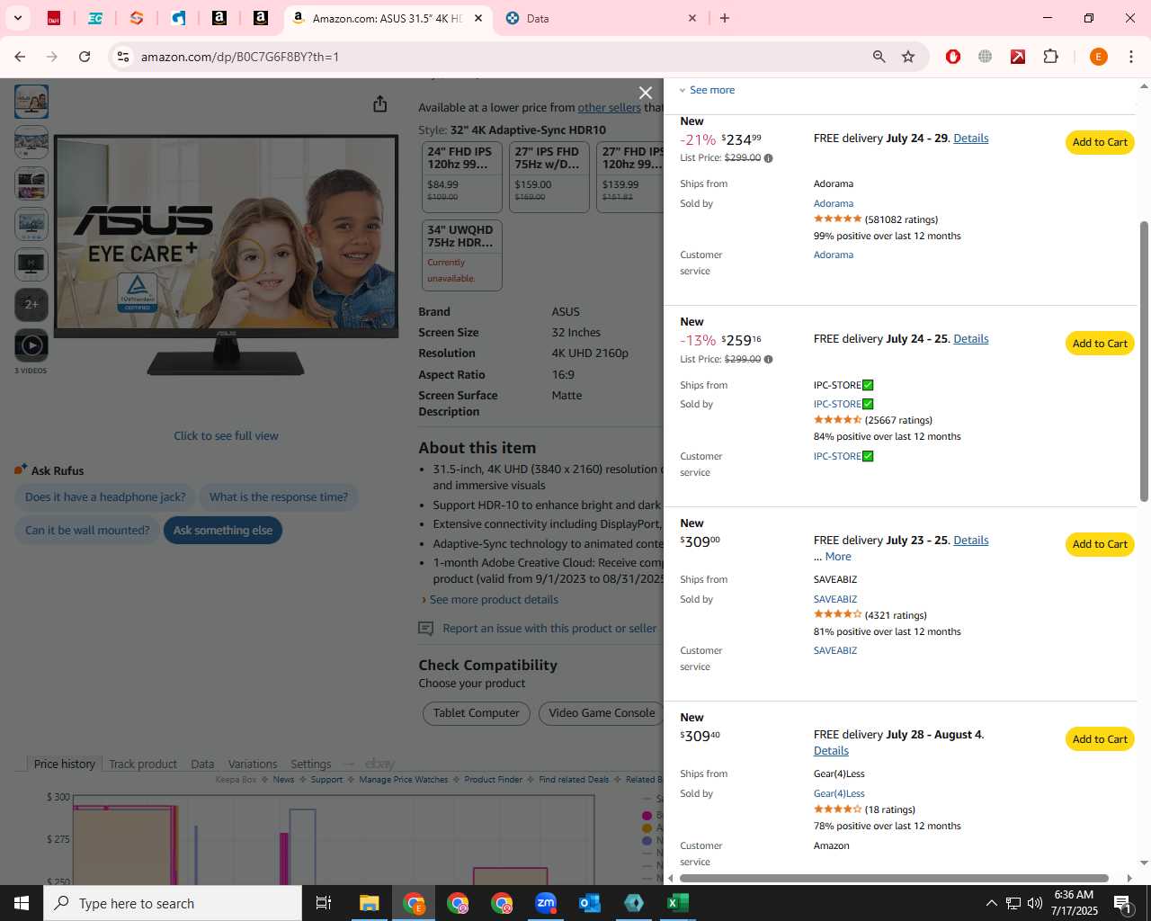Go back to previous page
Viewport: 1151px width, 921px height.
click(20, 57)
